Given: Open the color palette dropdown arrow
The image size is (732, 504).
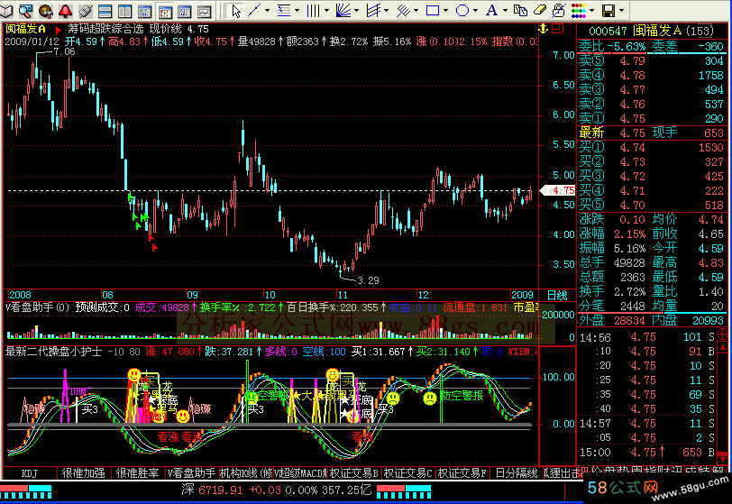Looking at the screenshot, I should coord(592,11).
